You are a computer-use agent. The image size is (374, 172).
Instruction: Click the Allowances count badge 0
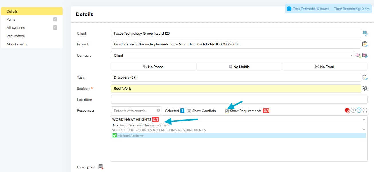[x=55, y=28]
